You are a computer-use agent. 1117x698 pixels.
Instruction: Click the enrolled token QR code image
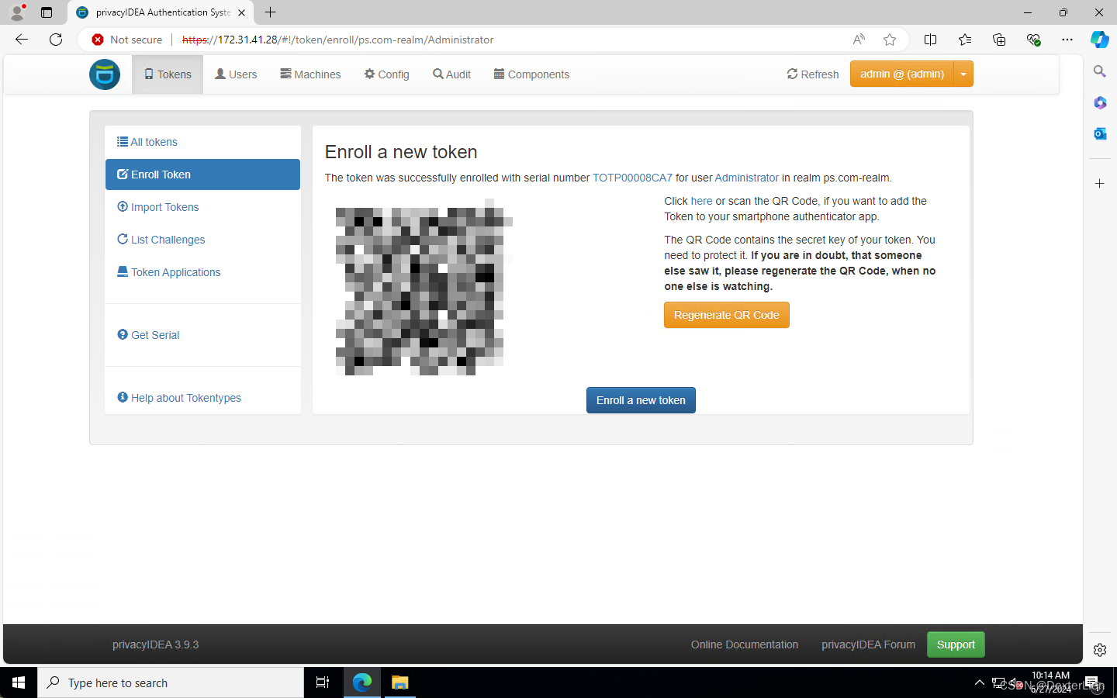(424, 287)
